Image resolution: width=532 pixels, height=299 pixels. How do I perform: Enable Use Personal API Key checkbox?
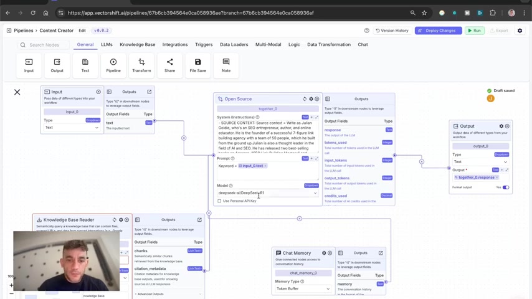coord(219,201)
